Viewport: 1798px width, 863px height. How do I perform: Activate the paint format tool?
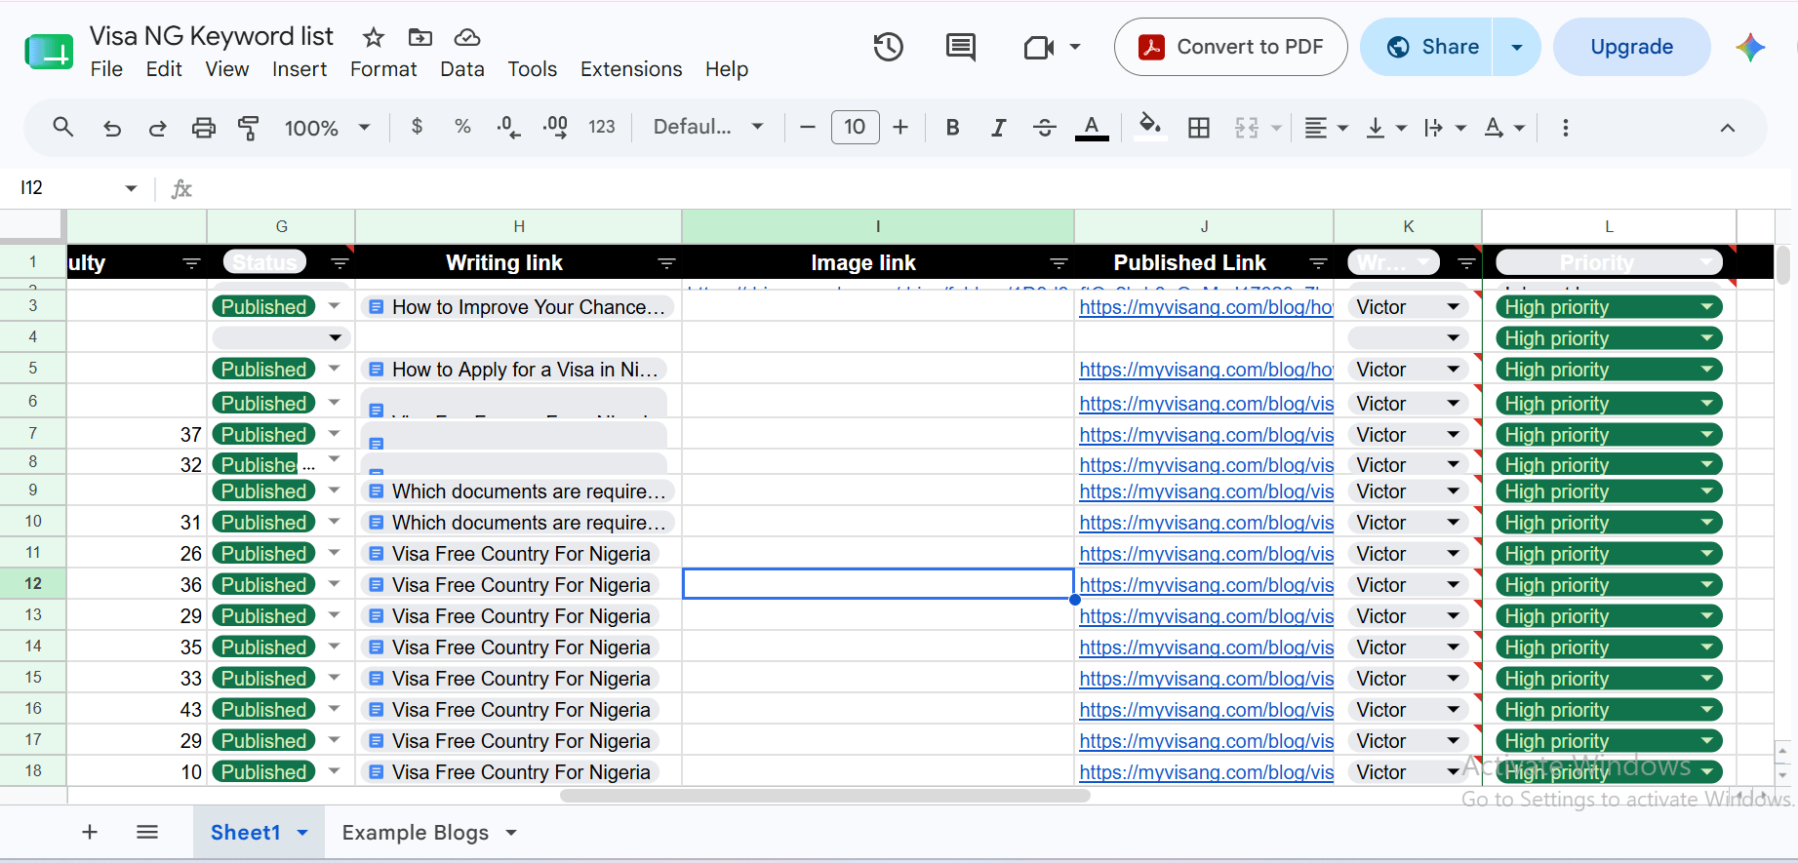[x=249, y=128]
